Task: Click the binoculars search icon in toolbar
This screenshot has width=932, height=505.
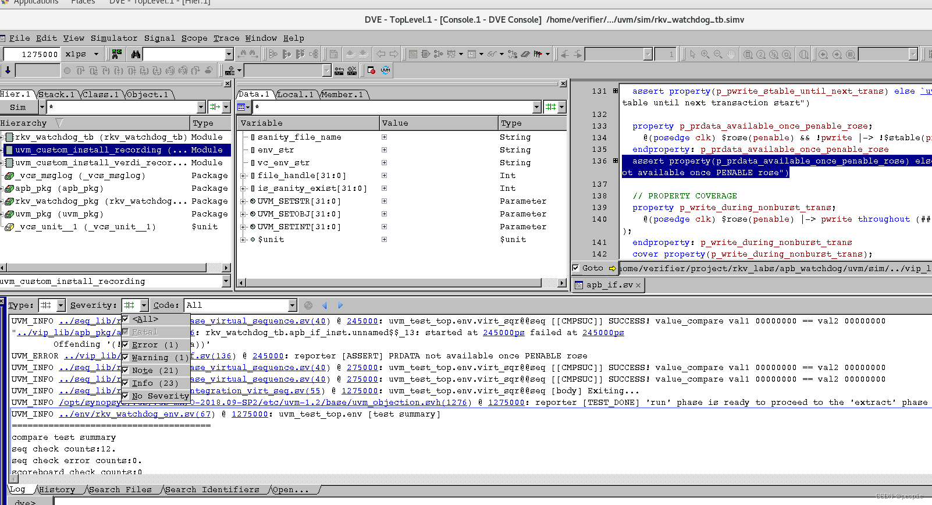Action: pyautogui.click(x=136, y=54)
